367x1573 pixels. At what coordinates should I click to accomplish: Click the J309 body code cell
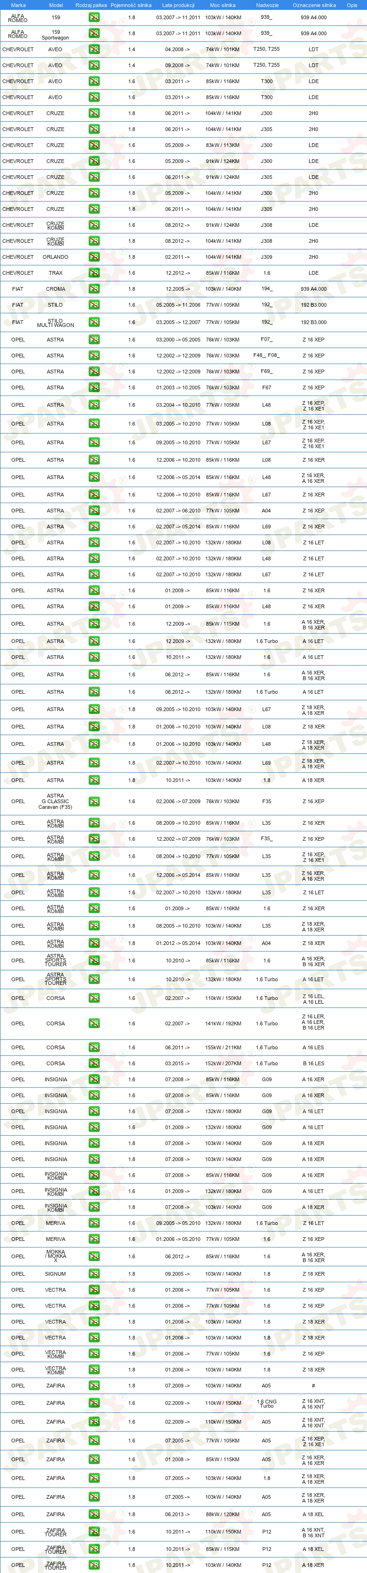click(267, 257)
